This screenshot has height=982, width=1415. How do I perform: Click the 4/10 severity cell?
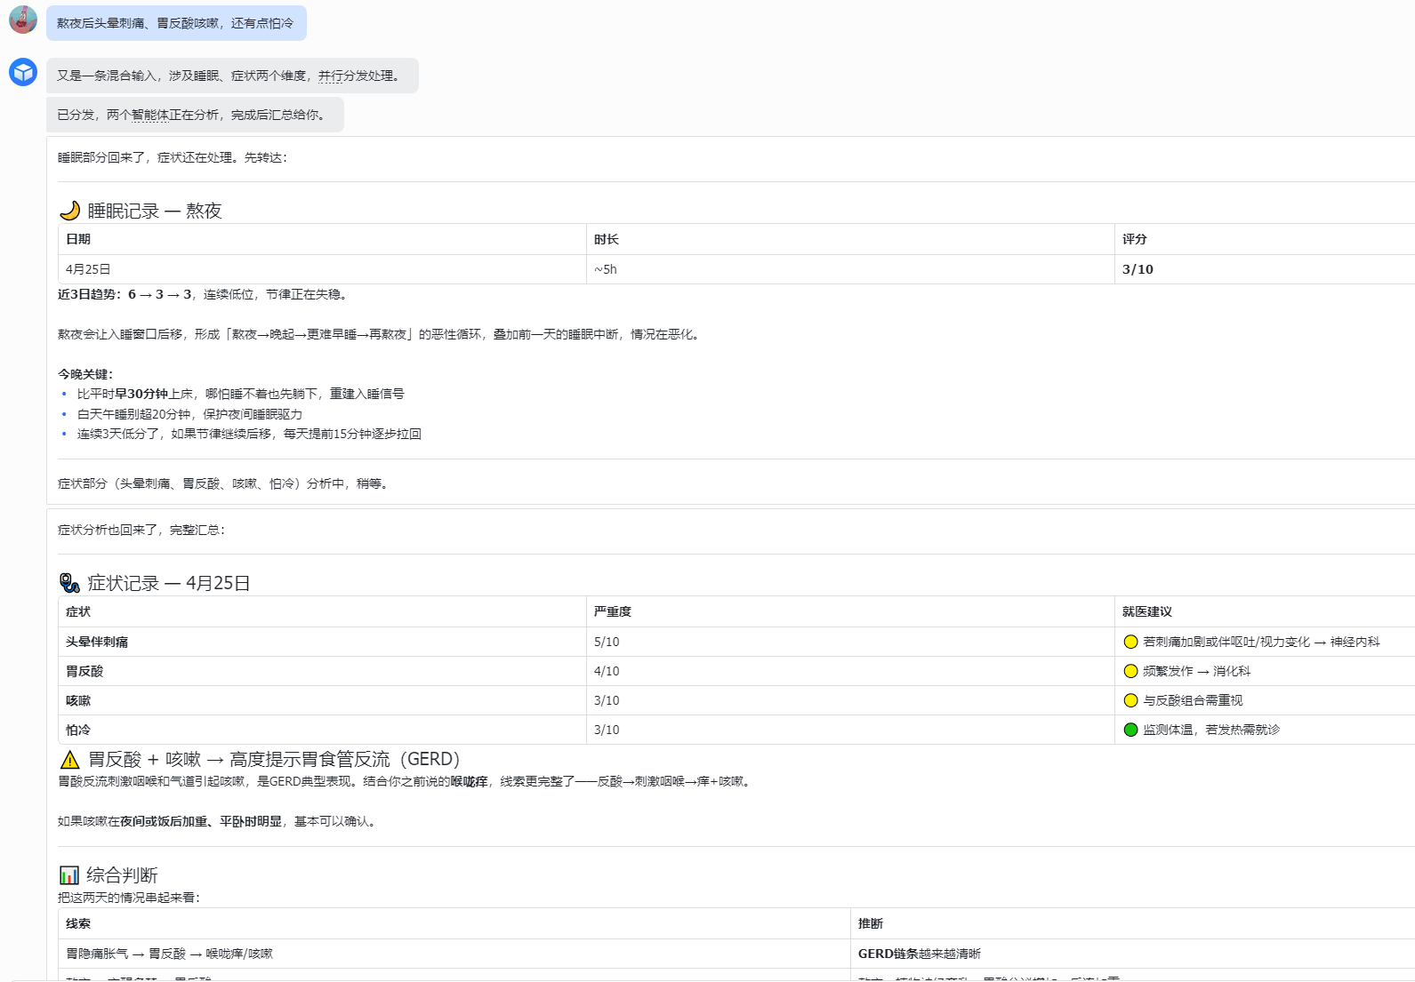pyautogui.click(x=850, y=671)
